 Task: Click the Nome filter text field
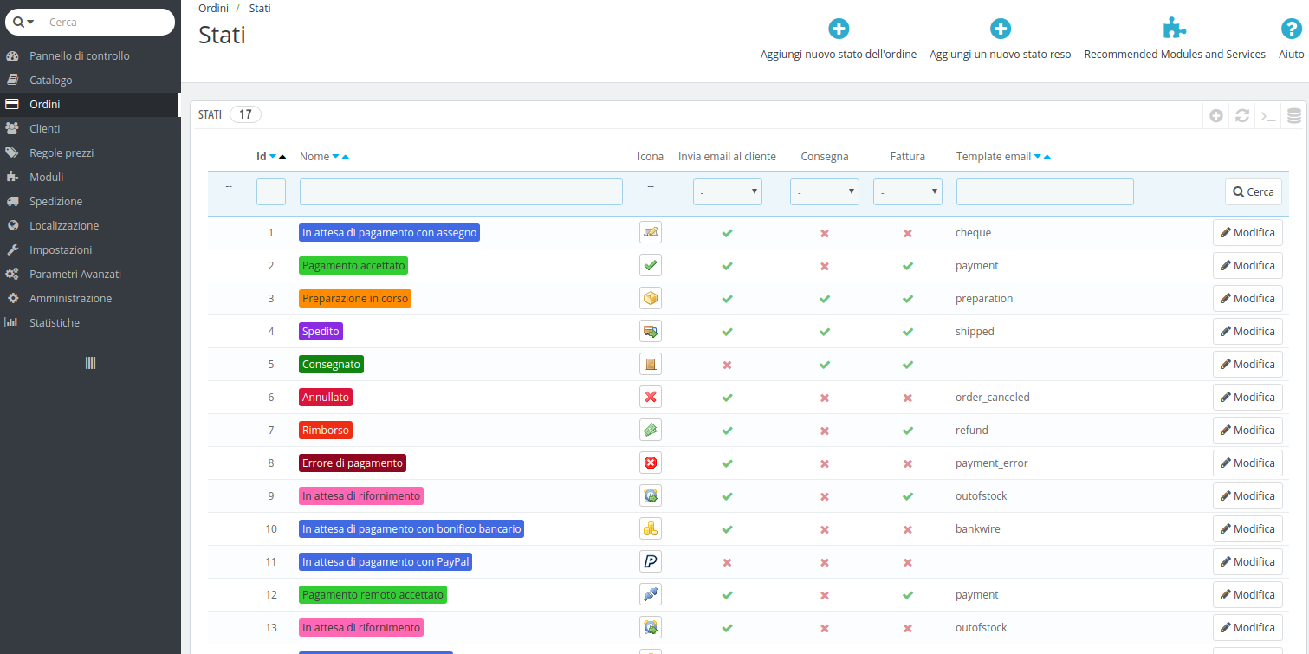(x=461, y=191)
